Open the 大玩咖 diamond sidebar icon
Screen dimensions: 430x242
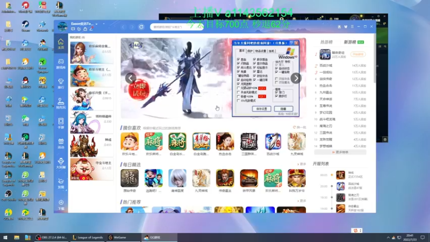tap(61, 163)
